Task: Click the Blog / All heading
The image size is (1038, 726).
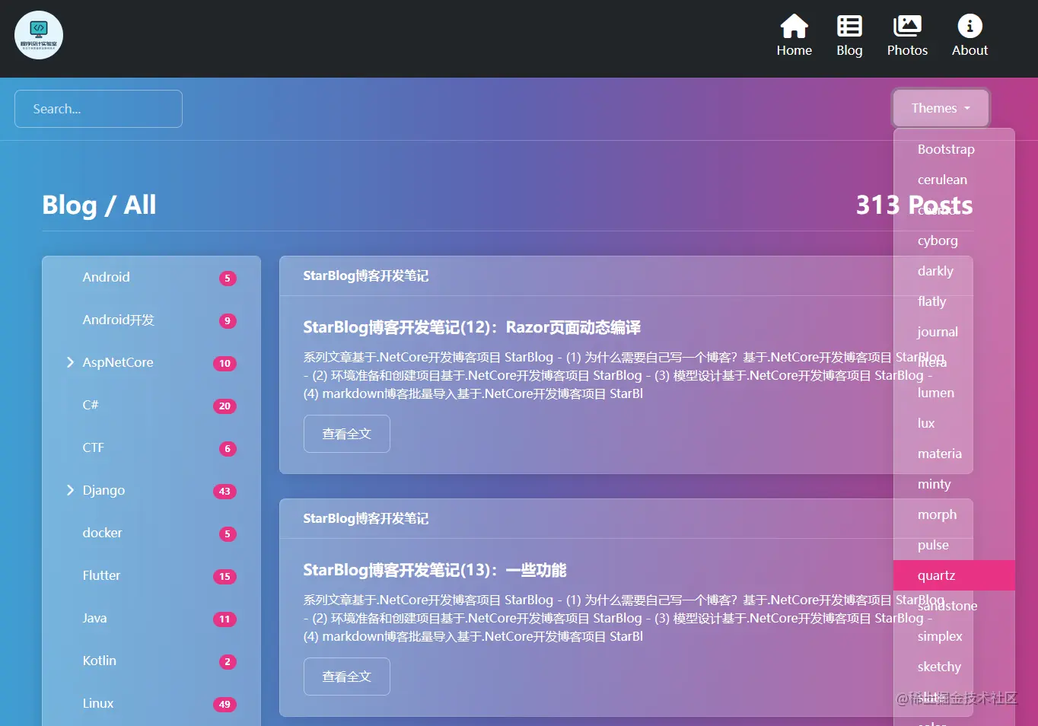Action: pos(99,205)
